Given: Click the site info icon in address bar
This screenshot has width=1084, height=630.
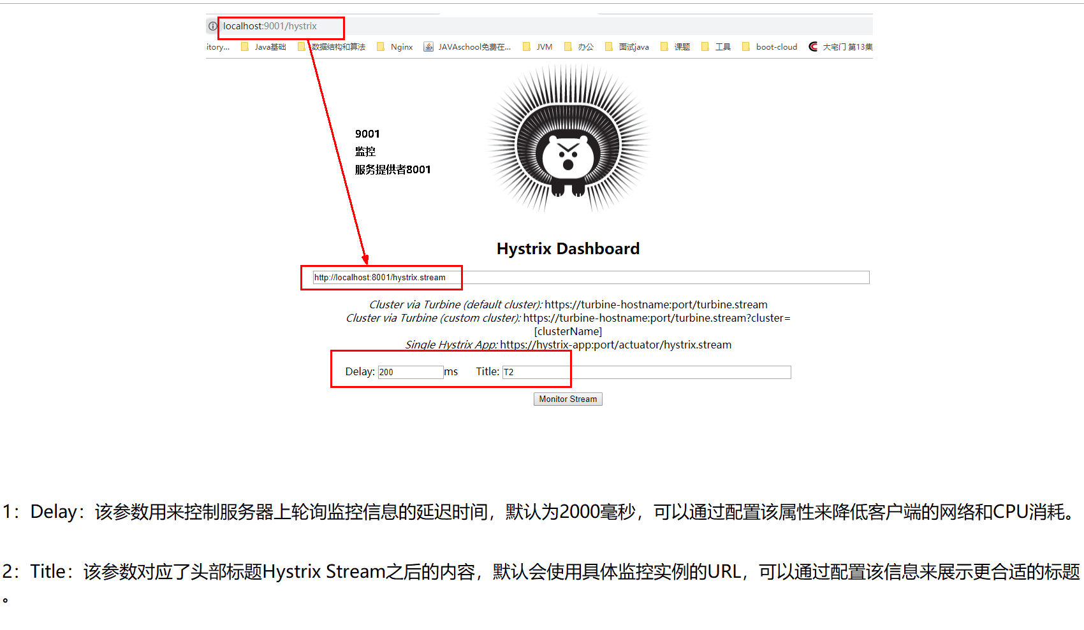Looking at the screenshot, I should click(x=213, y=26).
